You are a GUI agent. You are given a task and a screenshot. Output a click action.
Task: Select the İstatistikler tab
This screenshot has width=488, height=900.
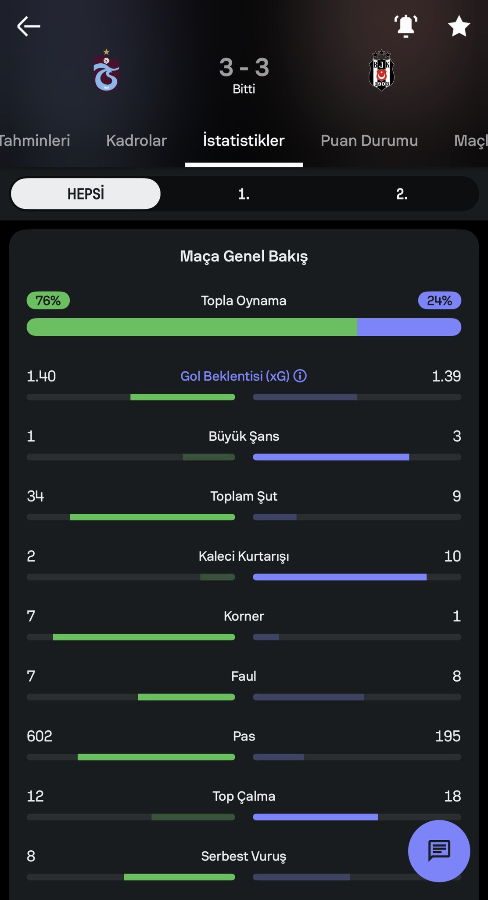coord(244,141)
